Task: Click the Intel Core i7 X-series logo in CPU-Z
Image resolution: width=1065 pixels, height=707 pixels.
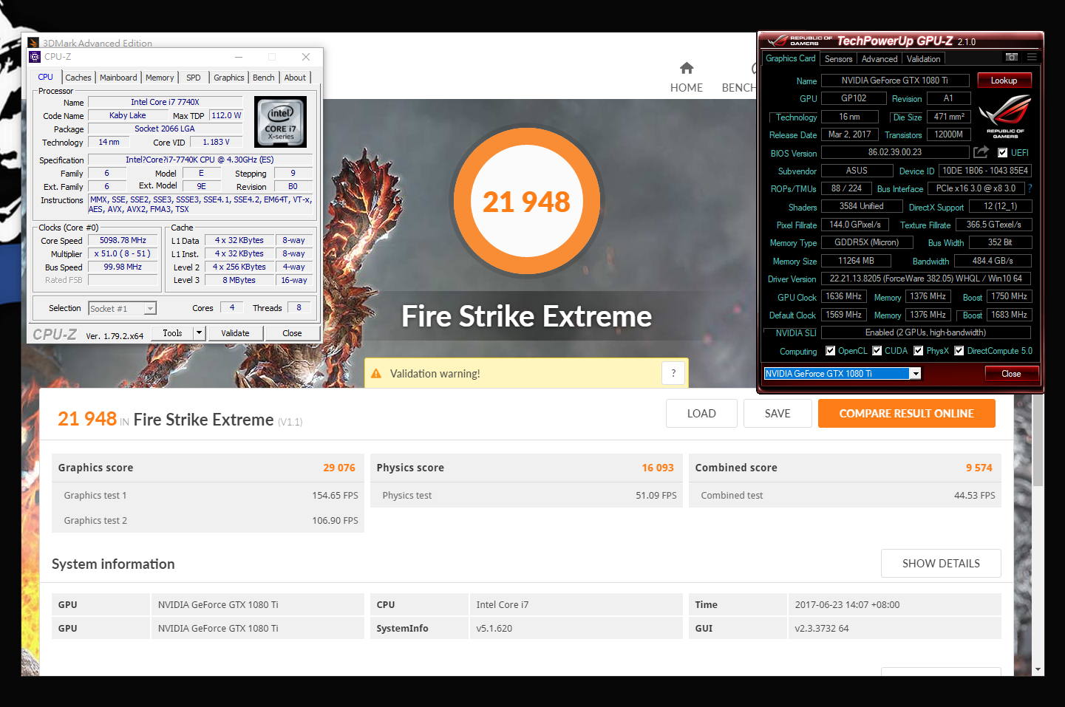Action: click(x=281, y=122)
